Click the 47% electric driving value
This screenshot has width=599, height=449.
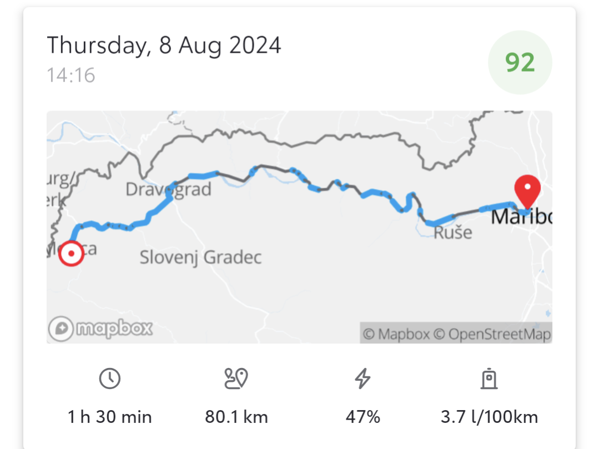pyautogui.click(x=363, y=417)
